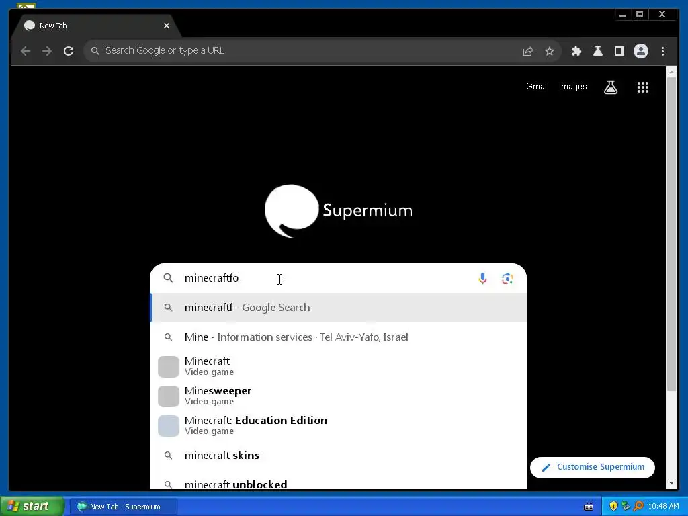The width and height of the screenshot is (688, 516).
Task: Click the New Tab - Supermium taskbar button
Action: (x=124, y=507)
